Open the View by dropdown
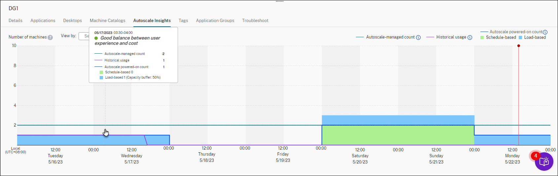Viewport: 558px width, 176px height. (x=84, y=36)
